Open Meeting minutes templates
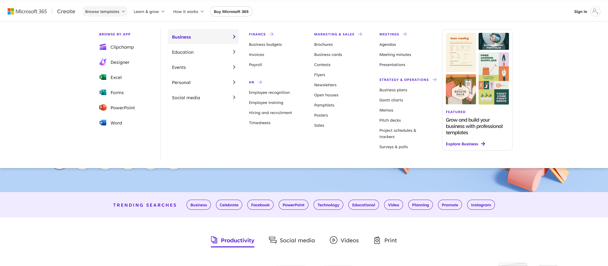608x266 pixels. [x=395, y=55]
